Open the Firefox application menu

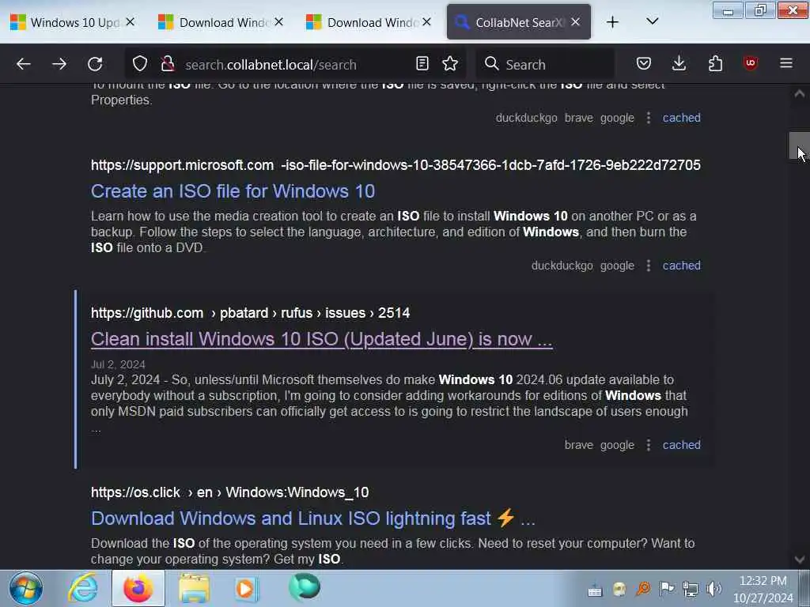(x=786, y=63)
